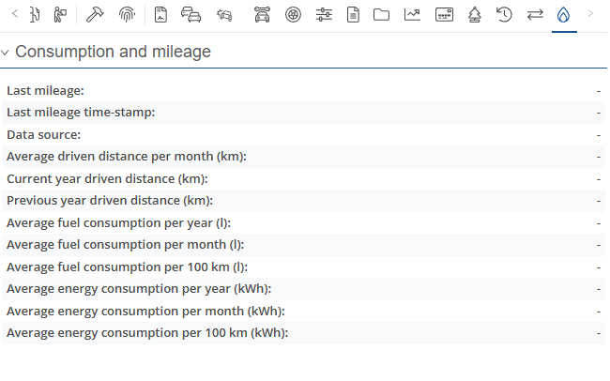Open the person carrying box tab
Screen dimensions: 610x381
point(60,14)
